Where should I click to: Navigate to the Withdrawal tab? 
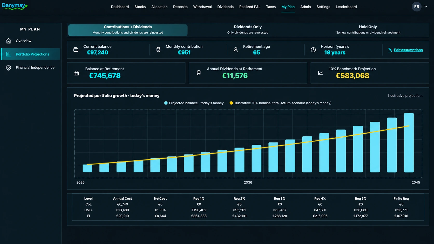pos(202,7)
